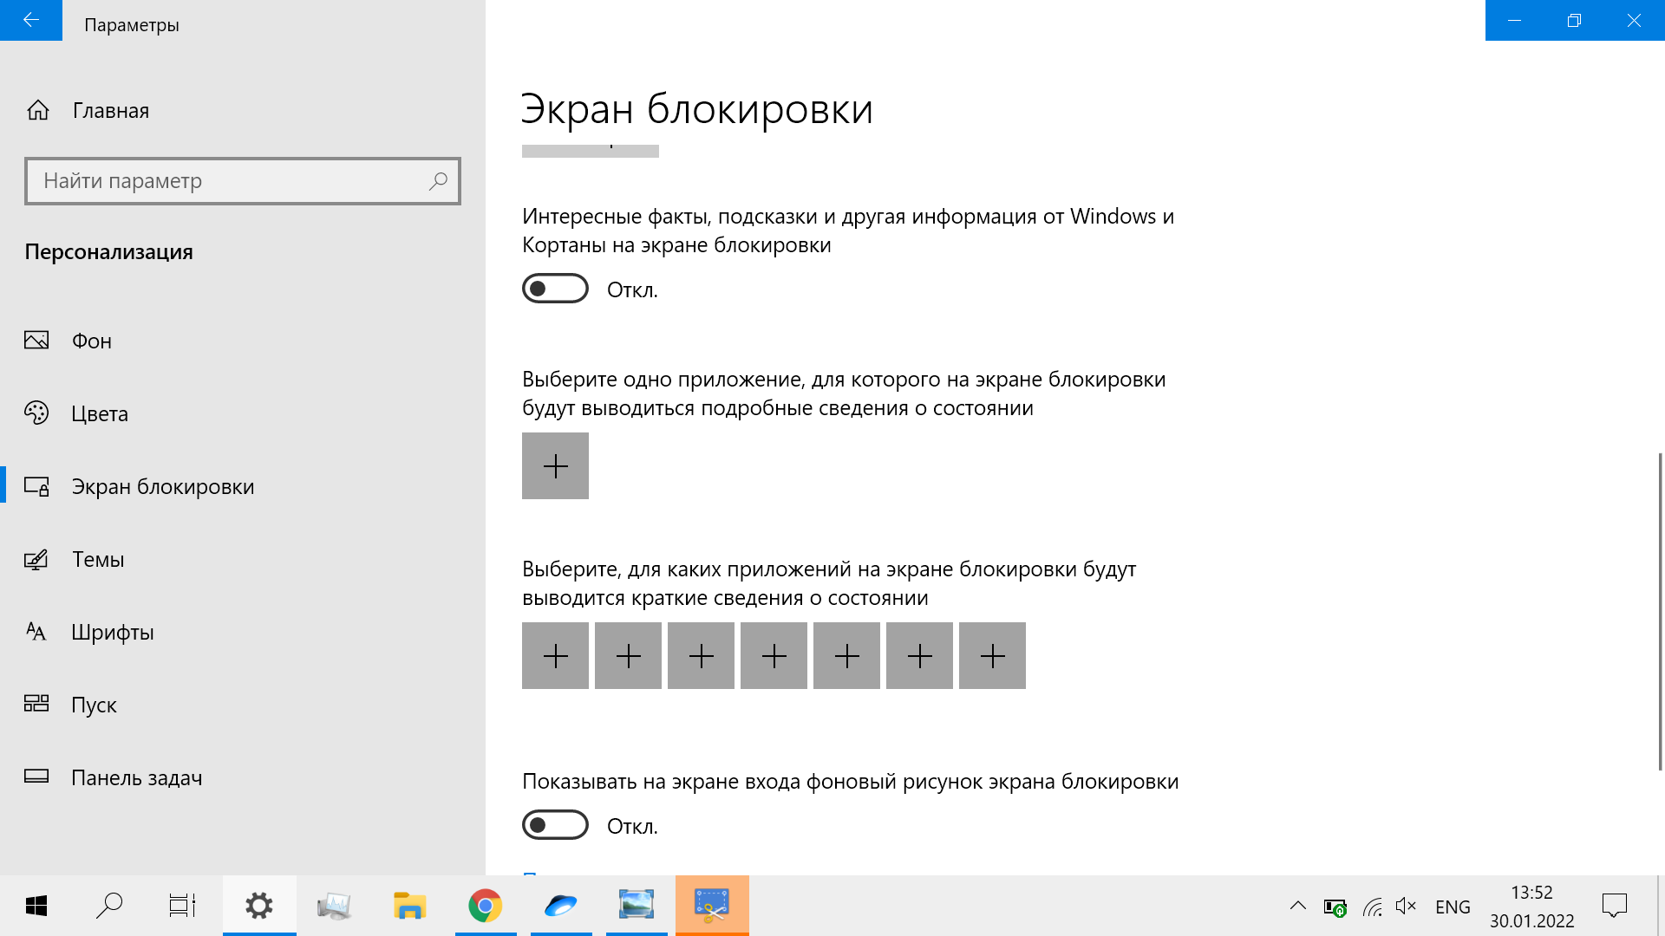Image resolution: width=1665 pixels, height=936 pixels.
Task: Open the Темы settings section
Action: pos(243,559)
